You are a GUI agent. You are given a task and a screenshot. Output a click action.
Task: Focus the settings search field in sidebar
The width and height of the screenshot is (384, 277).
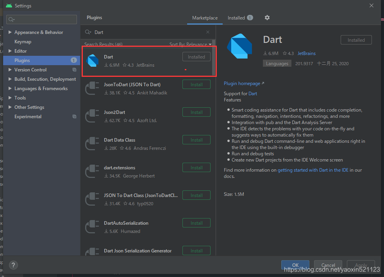tap(42, 20)
